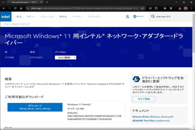
Task: Reload the page with the refresh icon
Action: tap(15, 8)
